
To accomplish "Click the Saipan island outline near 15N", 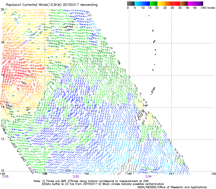I will coord(154,89).
